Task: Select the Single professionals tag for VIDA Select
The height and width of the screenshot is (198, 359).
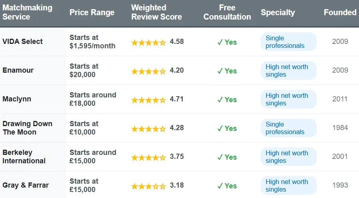Action: click(x=288, y=42)
